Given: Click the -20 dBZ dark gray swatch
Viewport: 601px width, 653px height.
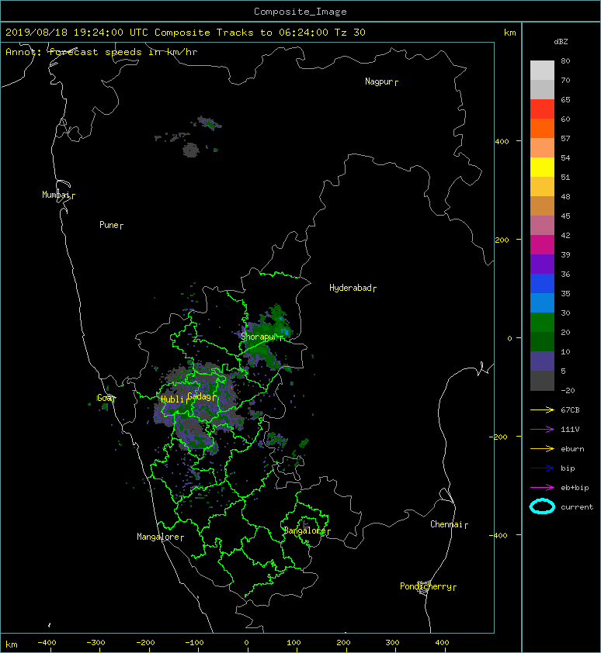Looking at the screenshot, I should [x=542, y=380].
